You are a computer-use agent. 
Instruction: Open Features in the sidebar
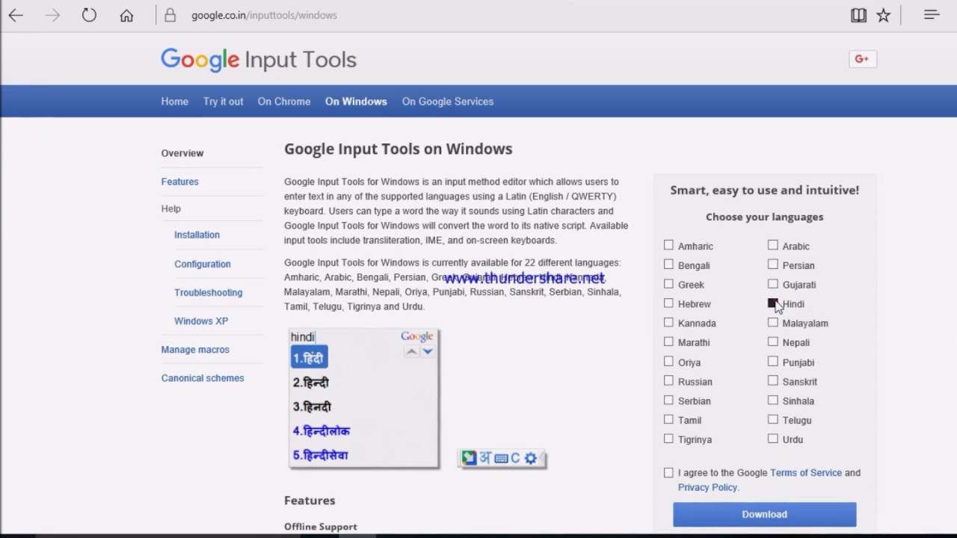click(180, 182)
